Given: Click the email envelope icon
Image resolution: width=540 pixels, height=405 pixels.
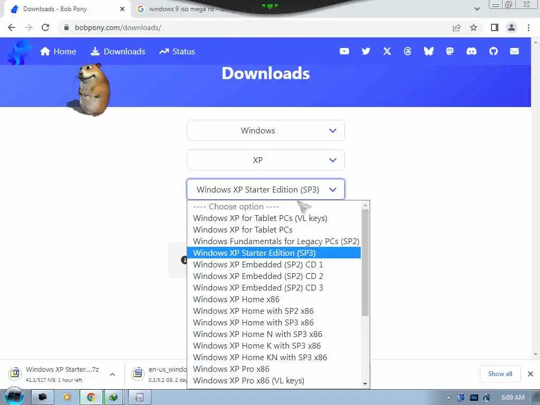Looking at the screenshot, I should coord(515,51).
